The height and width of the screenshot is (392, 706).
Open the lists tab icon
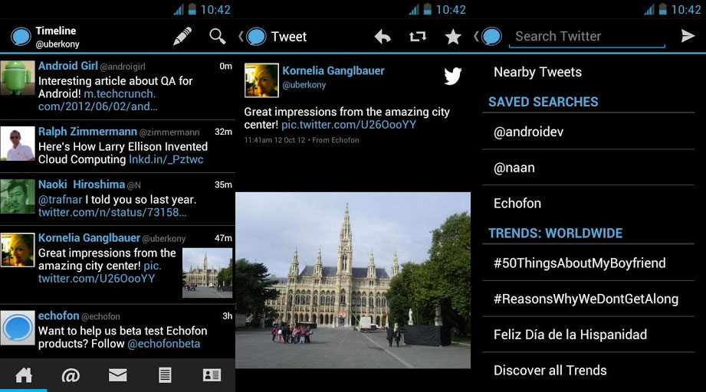pyautogui.click(x=164, y=375)
